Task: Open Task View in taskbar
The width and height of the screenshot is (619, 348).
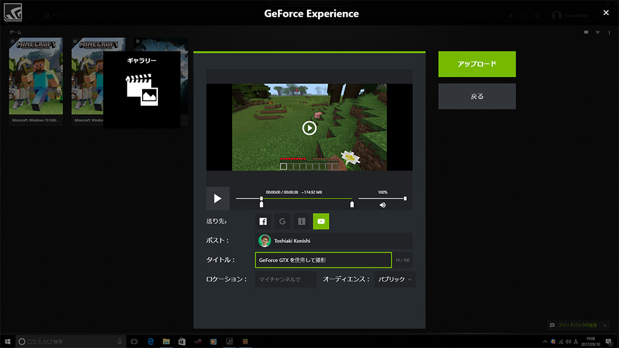Action: 134,341
